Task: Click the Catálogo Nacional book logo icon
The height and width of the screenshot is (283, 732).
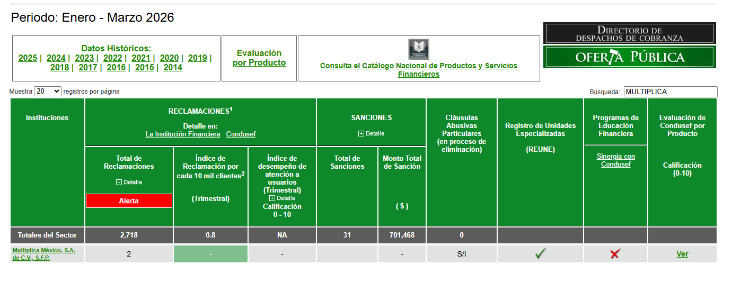Action: [x=419, y=49]
